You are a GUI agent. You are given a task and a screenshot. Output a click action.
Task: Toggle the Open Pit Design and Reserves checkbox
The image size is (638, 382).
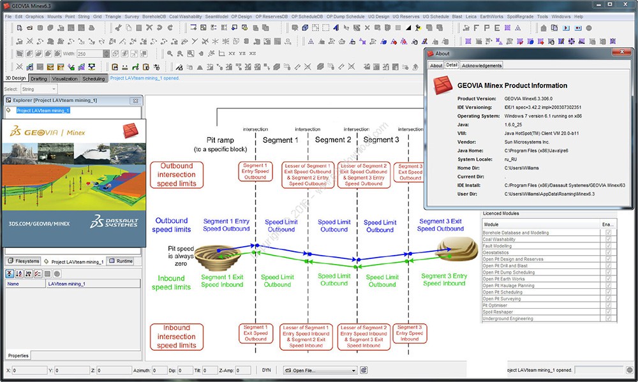[607, 259]
